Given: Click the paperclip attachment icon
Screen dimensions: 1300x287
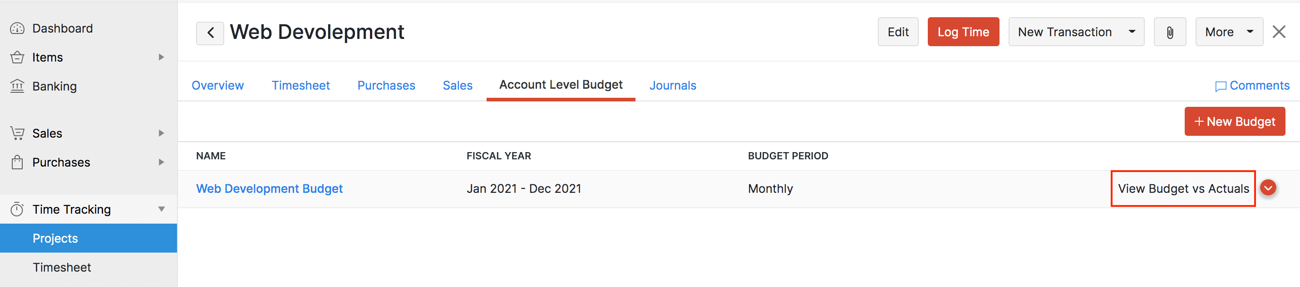Looking at the screenshot, I should pos(1170,31).
